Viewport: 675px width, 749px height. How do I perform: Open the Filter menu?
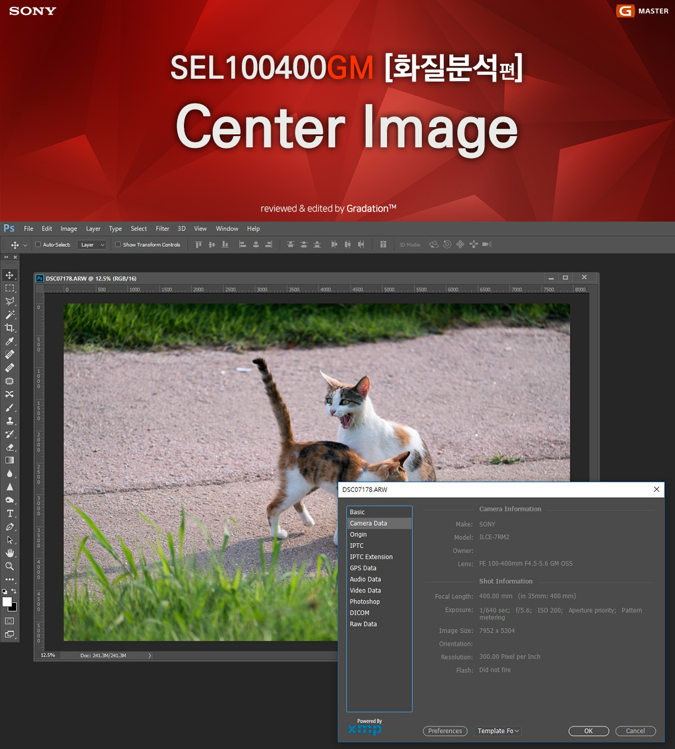click(163, 229)
